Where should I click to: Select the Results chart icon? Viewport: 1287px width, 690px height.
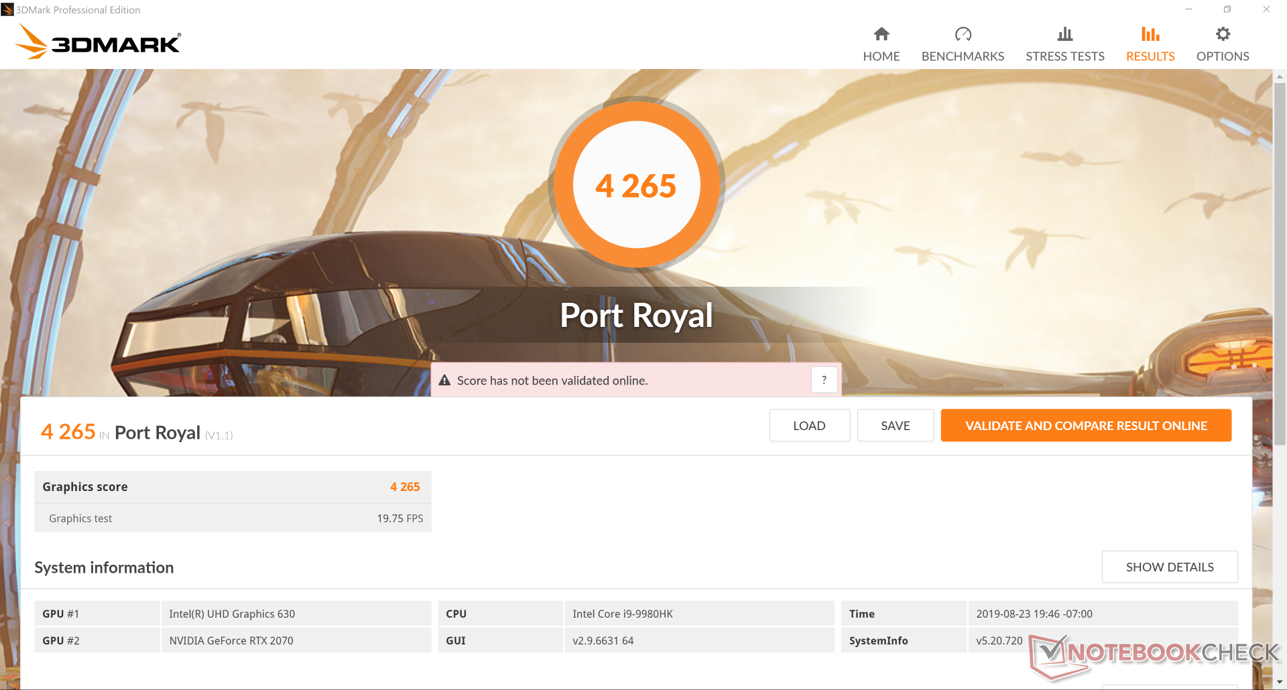click(1150, 34)
